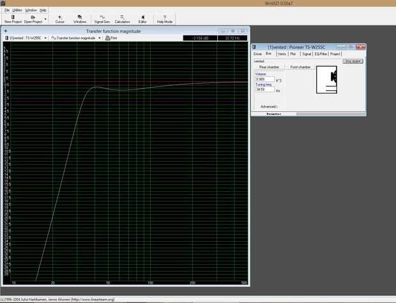Click the Tuning freq. input field
The image size is (396, 303).
264,89
